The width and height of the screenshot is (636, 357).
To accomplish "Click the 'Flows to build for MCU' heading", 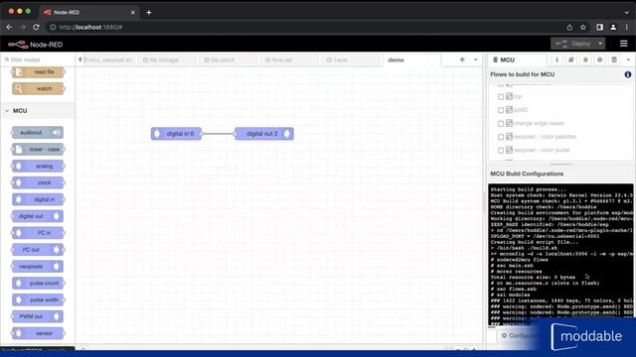I will [522, 74].
